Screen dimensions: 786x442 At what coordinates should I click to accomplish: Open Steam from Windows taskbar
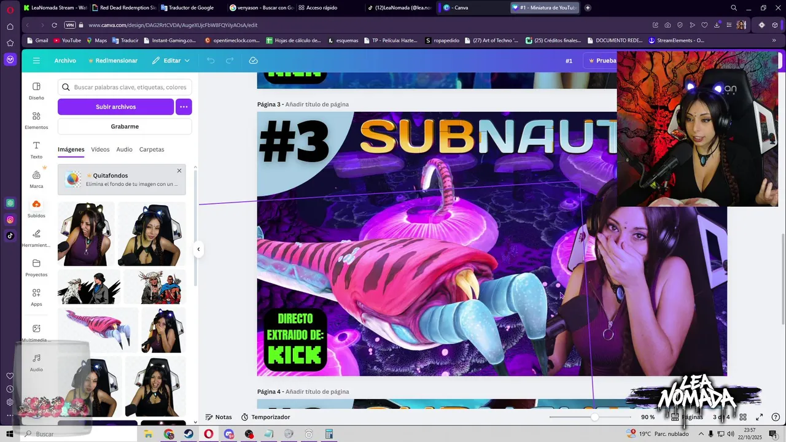click(x=189, y=434)
